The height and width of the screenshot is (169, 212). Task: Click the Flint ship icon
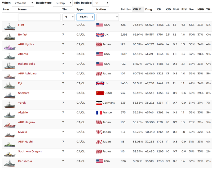10,26
